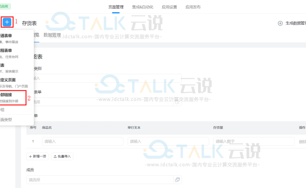Click the 类别 text input field
Viewport: 306px width, 188px height.
pyautogui.click(x=108, y=78)
